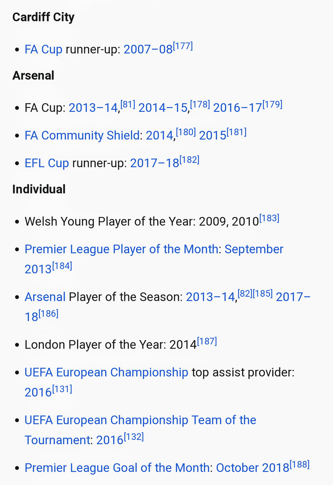Open the 2013–14 FA Cup link
Image resolution: width=333 pixels, height=485 pixels.
tap(93, 108)
